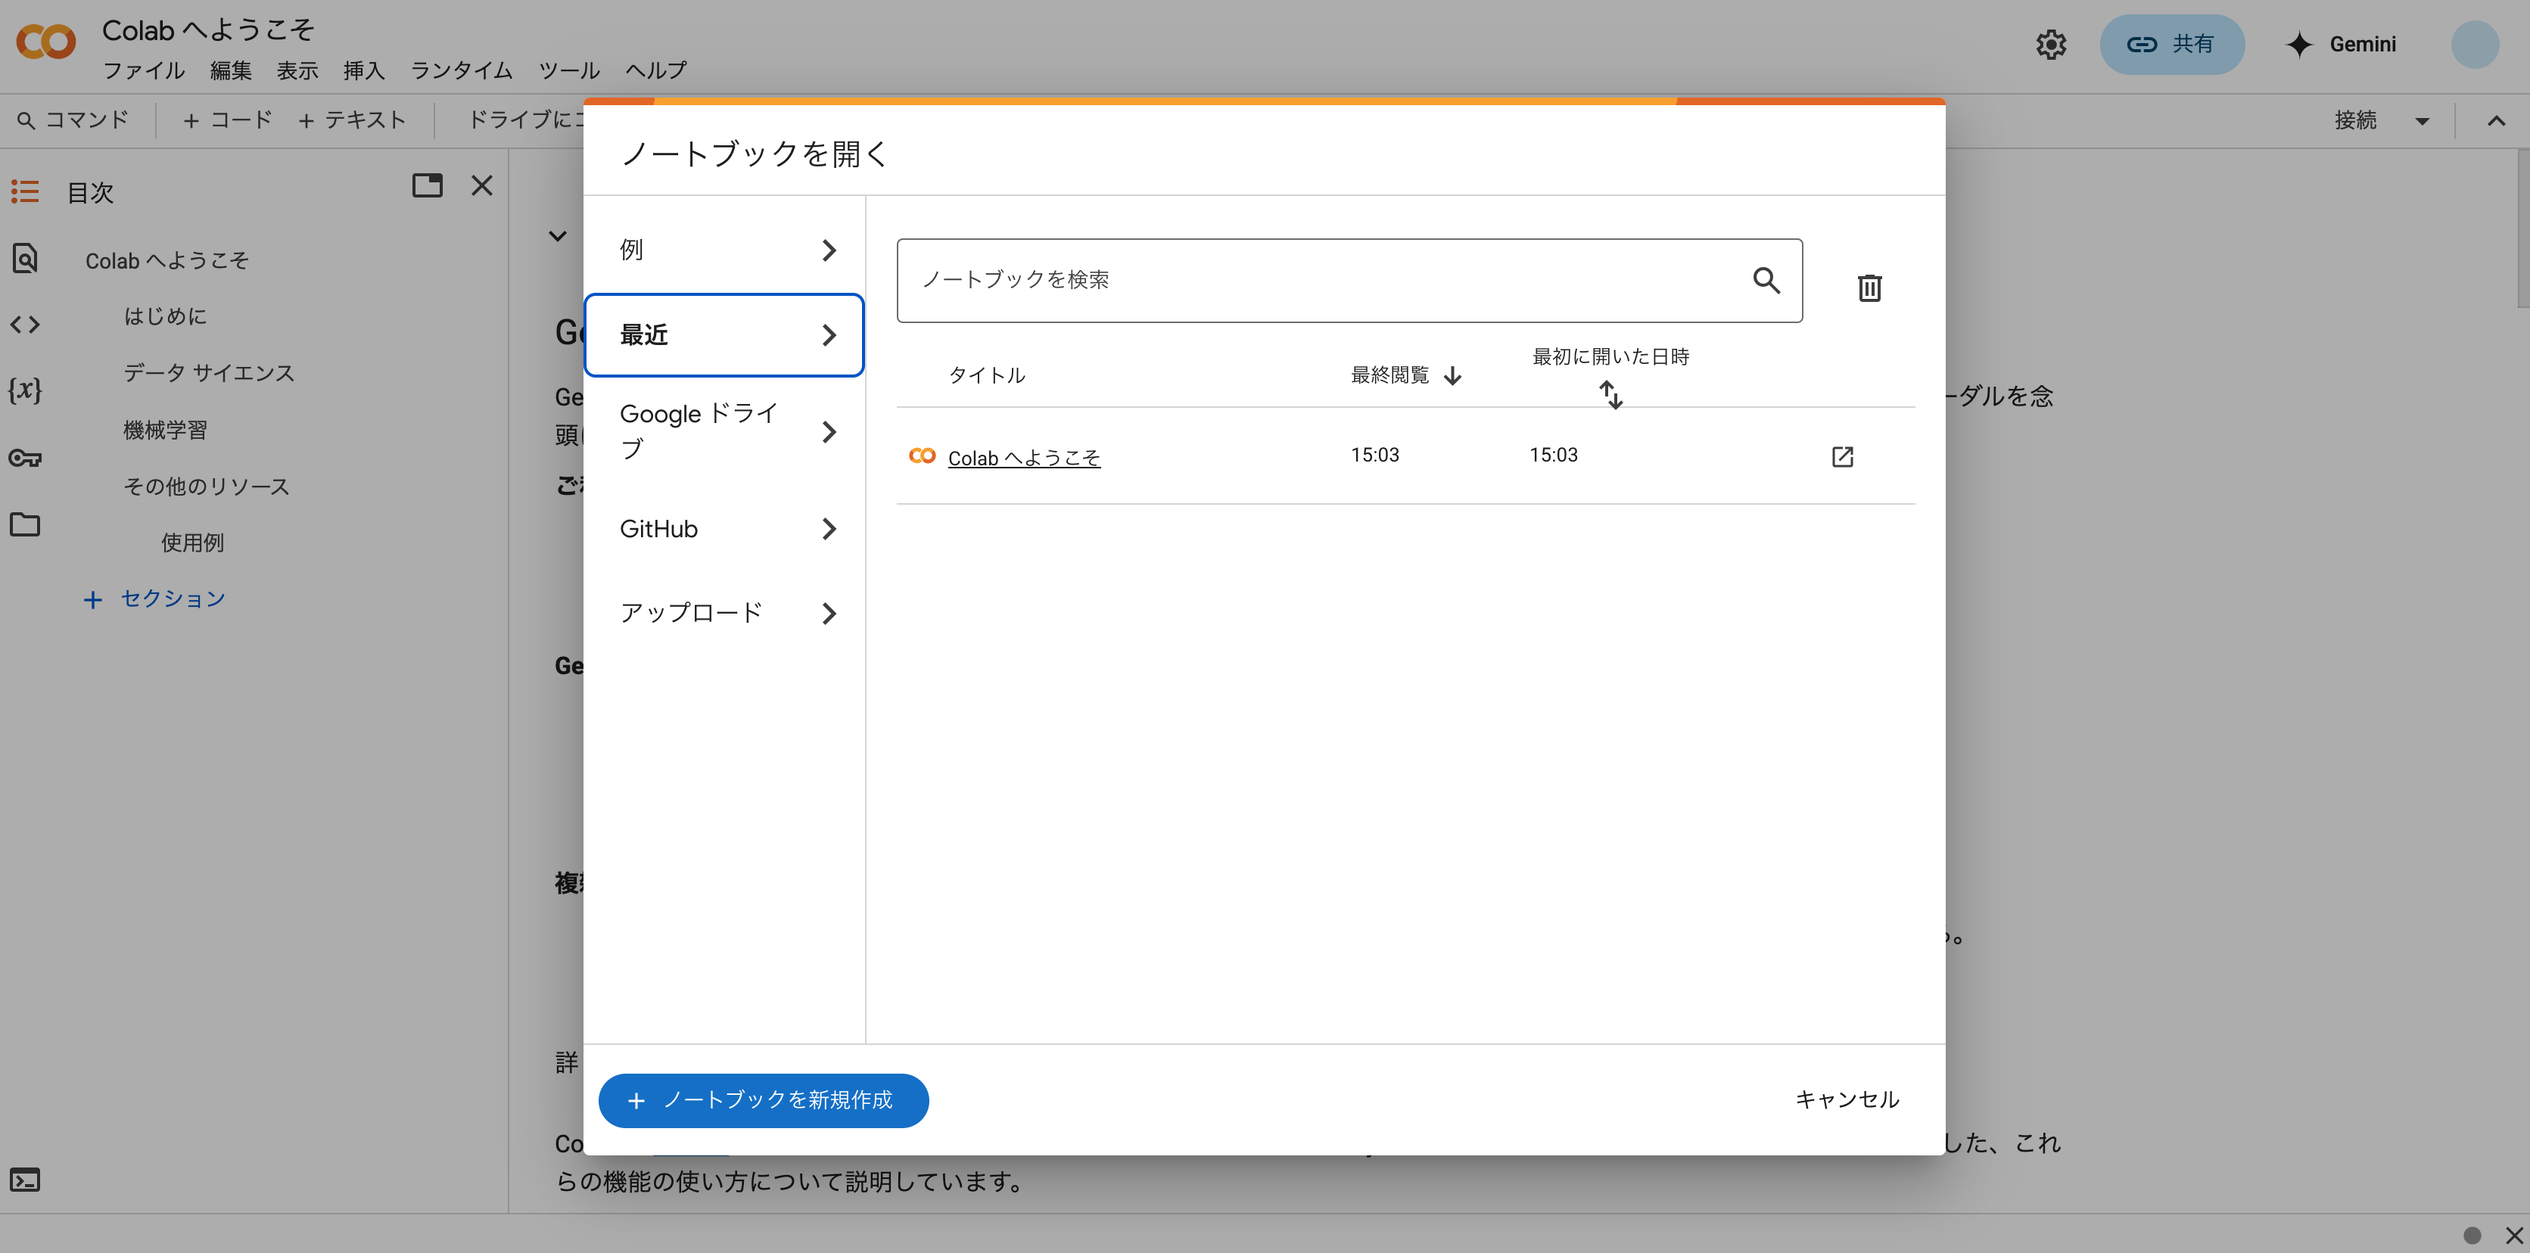
Task: Click the タイトル column header
Action: 986,375
